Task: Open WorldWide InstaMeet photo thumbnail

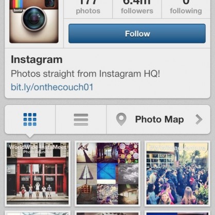Action: [38, 173]
